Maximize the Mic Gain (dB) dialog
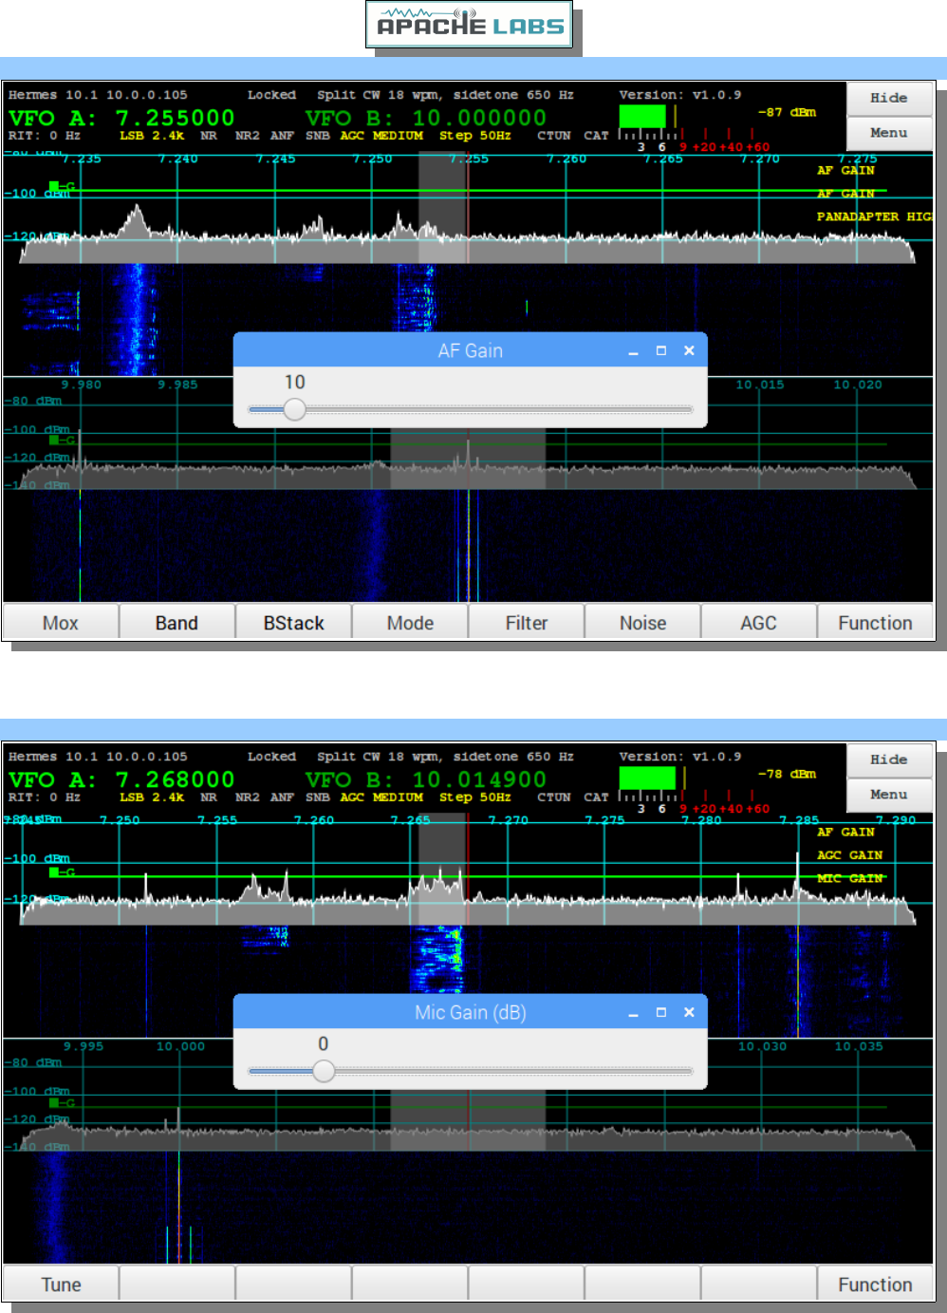The width and height of the screenshot is (947, 1313). [x=661, y=1012]
